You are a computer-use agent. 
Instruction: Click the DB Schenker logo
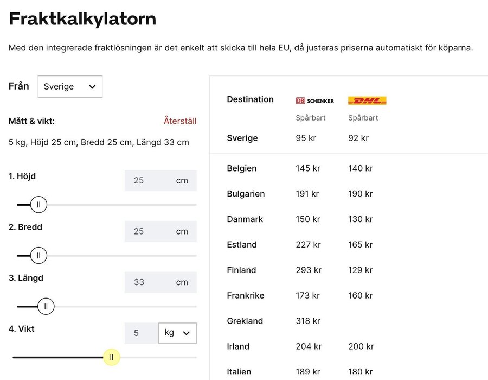pyautogui.click(x=314, y=100)
